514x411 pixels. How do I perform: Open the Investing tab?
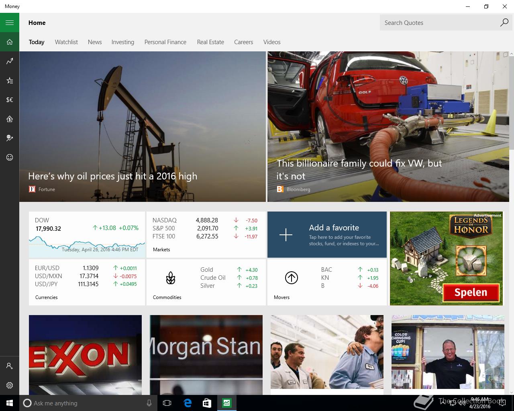point(123,42)
